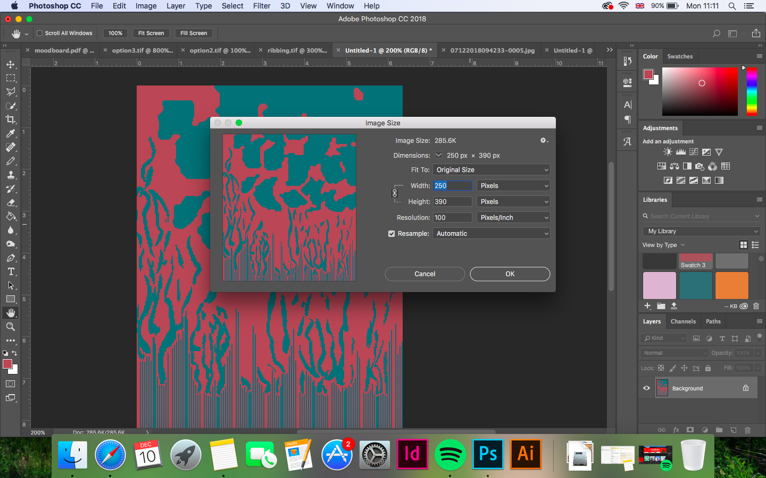The width and height of the screenshot is (766, 478).
Task: Switch Libraries to grid view
Action: [744, 245]
